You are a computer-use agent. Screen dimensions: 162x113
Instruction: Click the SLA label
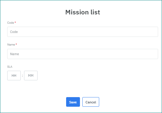click(10, 67)
